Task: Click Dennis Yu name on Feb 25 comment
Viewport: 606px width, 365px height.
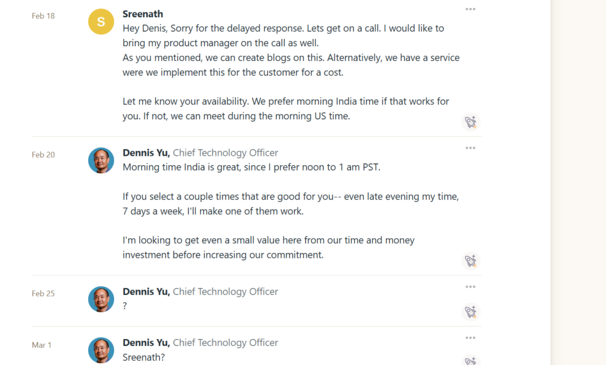Action: click(146, 292)
